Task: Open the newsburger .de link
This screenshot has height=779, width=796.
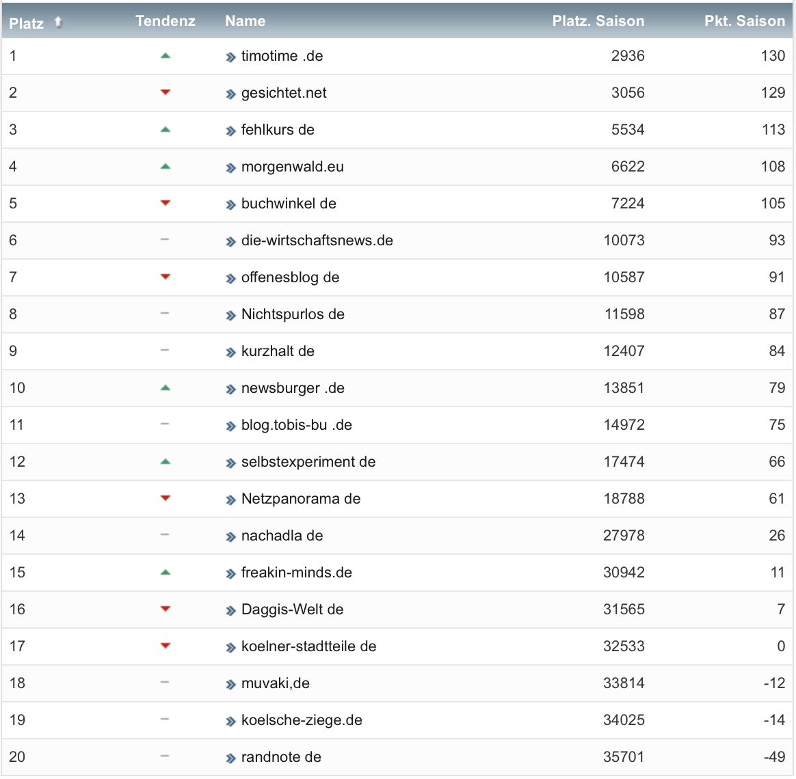Action: tap(293, 388)
